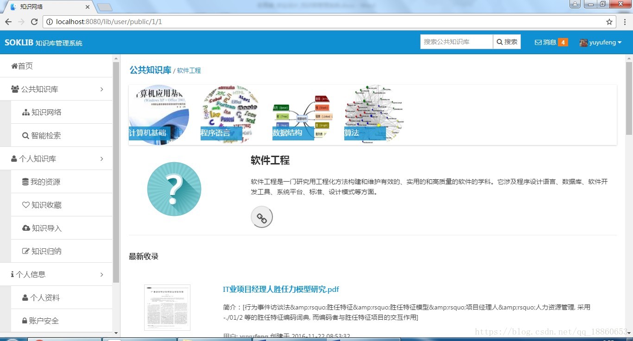The width and height of the screenshot is (633, 341).
Task: Open a new browser tab
Action: coord(105,7)
